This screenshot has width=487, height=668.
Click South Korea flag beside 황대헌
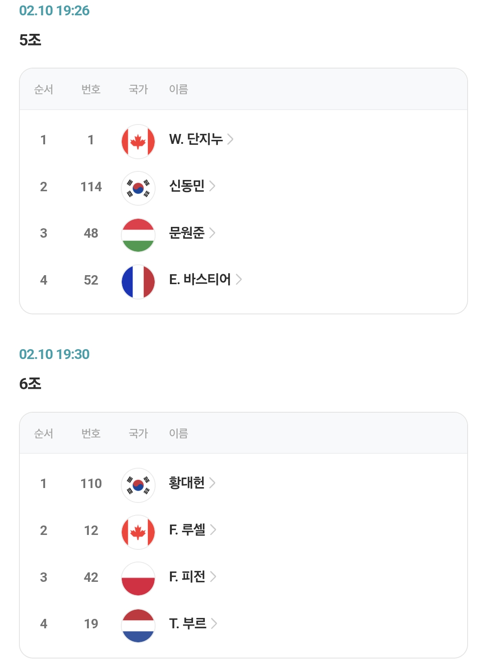138,485
